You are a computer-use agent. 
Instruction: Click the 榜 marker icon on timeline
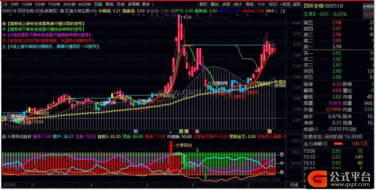[x=187, y=131]
